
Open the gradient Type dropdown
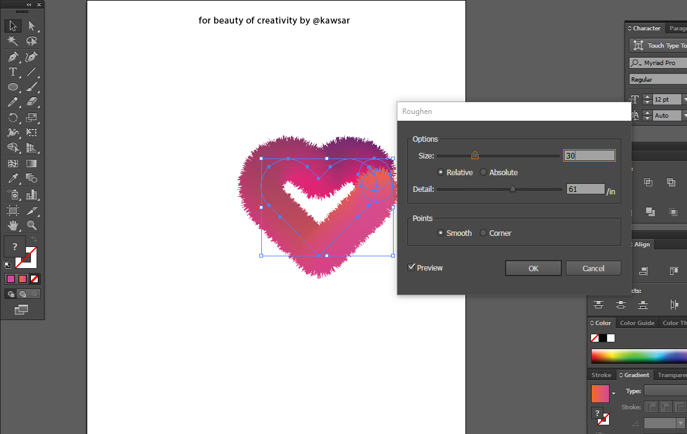pos(665,391)
